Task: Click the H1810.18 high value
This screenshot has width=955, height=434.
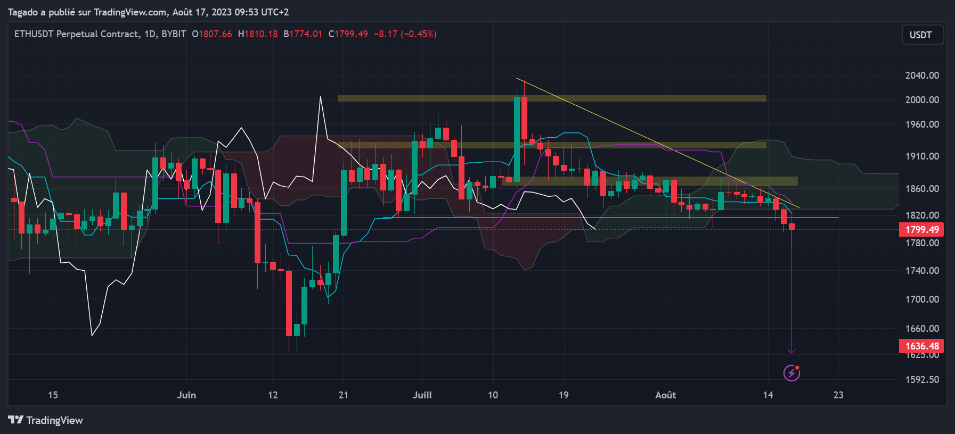Action: click(258, 34)
